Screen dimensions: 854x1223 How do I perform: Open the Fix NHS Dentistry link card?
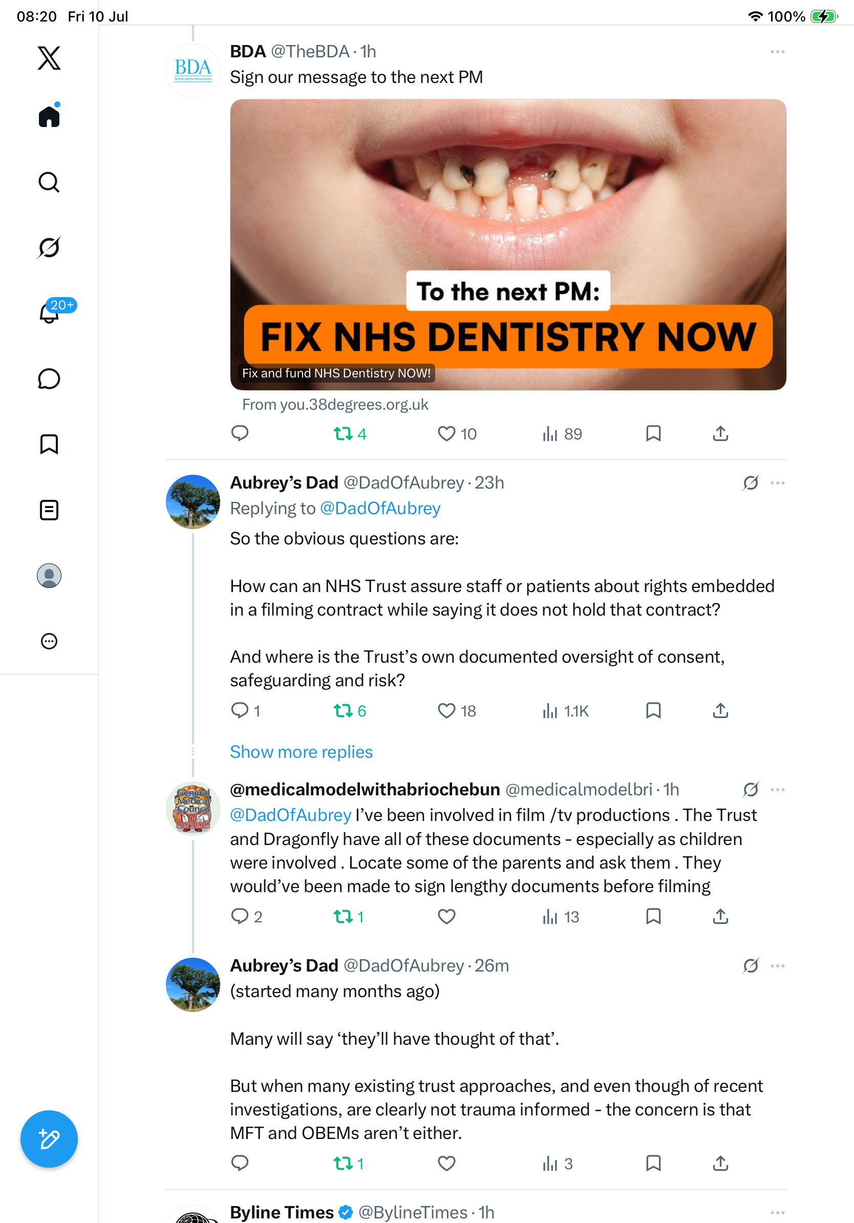tap(508, 244)
